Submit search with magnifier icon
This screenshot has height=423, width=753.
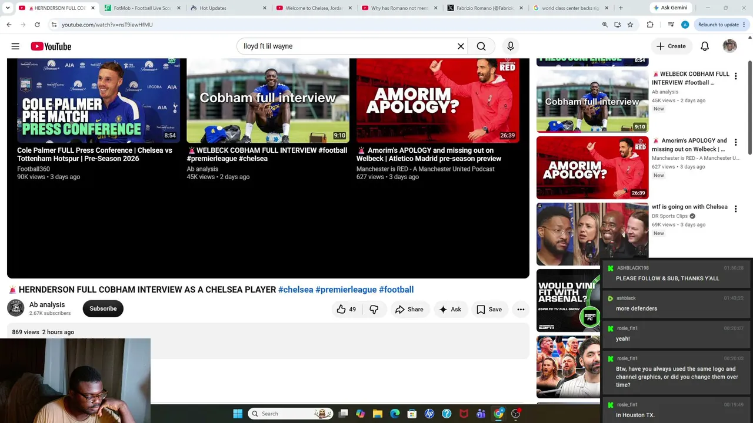(x=481, y=46)
